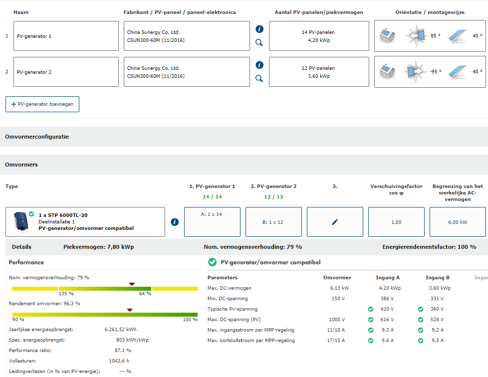Open China Sunergy panel selection for PV-generator 2
The height and width of the screenshot is (377, 488).
coord(187,72)
